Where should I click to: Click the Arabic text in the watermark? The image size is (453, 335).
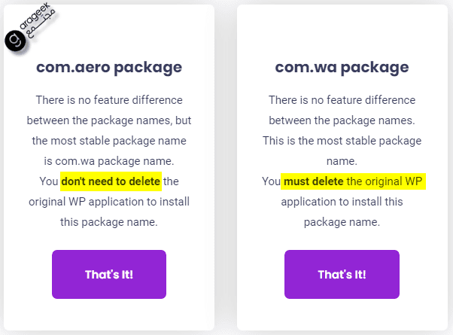[41, 25]
